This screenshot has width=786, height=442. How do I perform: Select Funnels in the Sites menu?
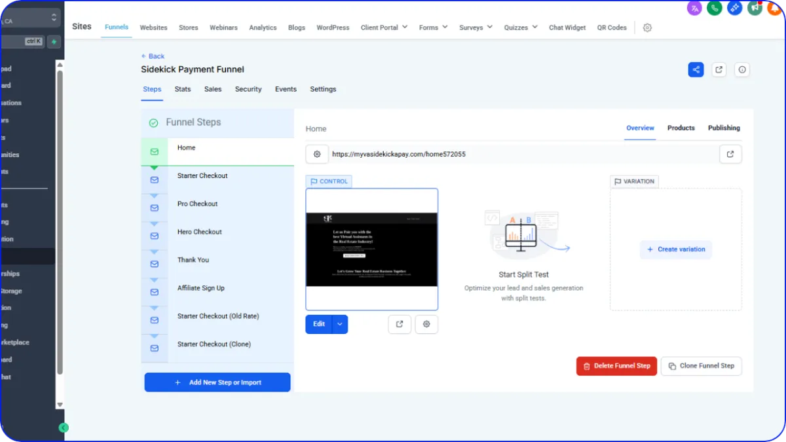tap(117, 27)
